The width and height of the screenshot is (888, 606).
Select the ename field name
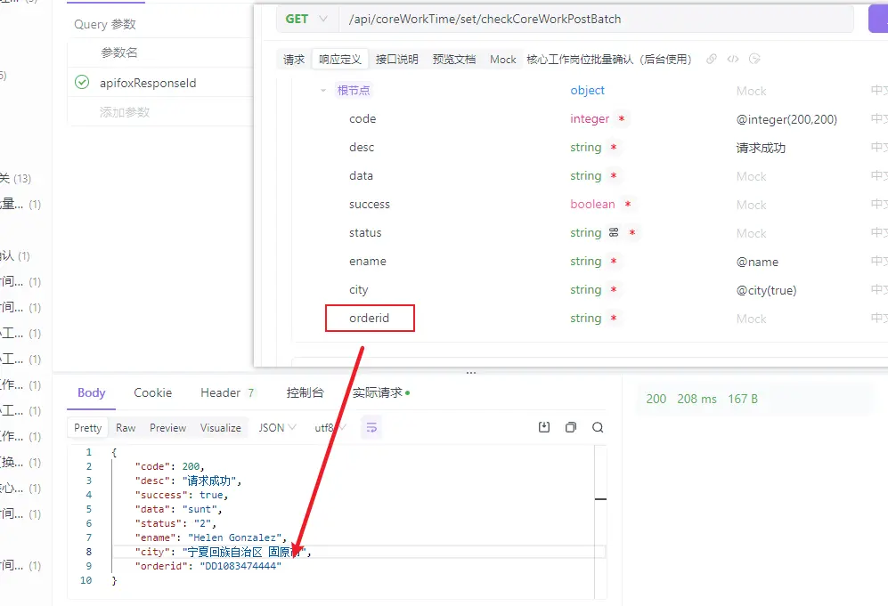tap(368, 261)
